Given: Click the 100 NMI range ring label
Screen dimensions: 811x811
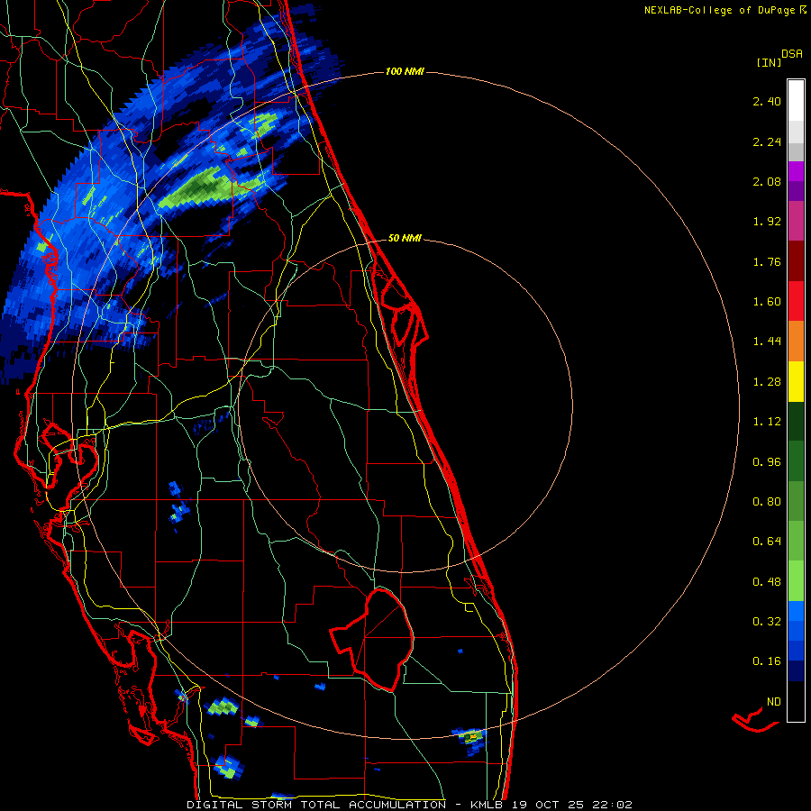Looking at the screenshot, I should click(405, 71).
